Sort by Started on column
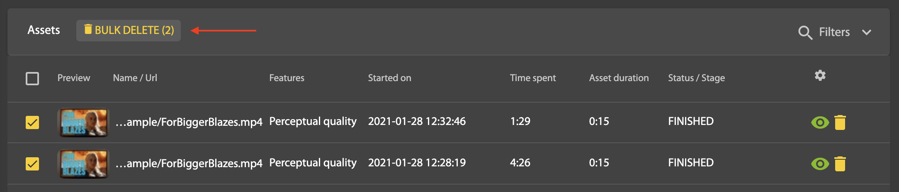The height and width of the screenshot is (192, 899). tap(389, 78)
